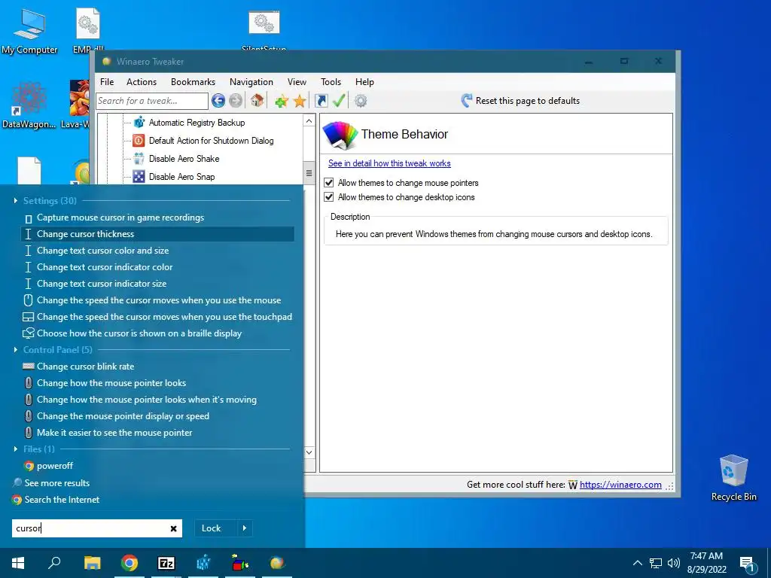Open File Explorer from the taskbar
771x578 pixels.
coord(92,563)
